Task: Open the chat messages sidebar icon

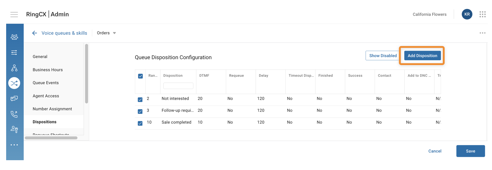Action: [x=14, y=99]
